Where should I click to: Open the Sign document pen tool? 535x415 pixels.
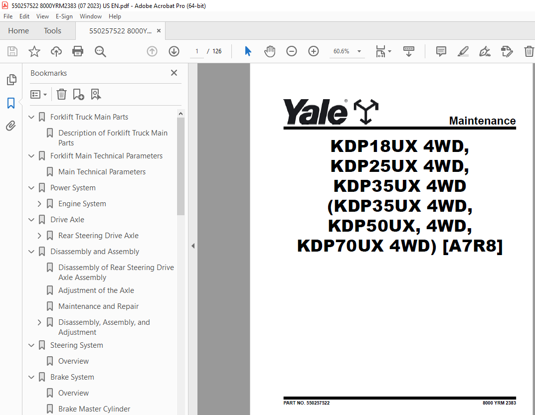point(485,51)
